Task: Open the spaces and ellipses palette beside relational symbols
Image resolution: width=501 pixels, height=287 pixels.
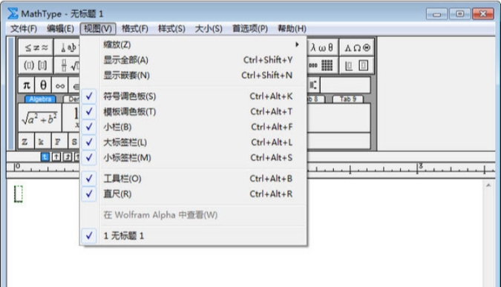Action: tap(68, 47)
